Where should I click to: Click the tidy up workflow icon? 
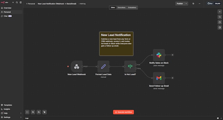click(x=44, y=112)
